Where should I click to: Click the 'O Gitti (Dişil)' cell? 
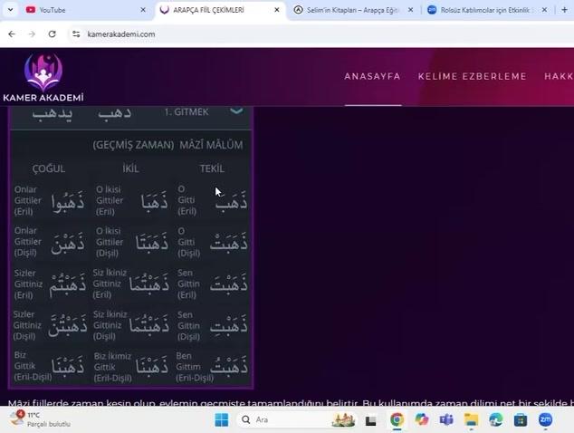[213, 242]
